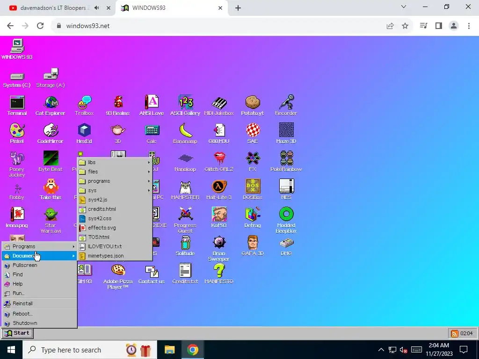
Task: Choose Reboot... from the start menu
Action: click(x=39, y=314)
